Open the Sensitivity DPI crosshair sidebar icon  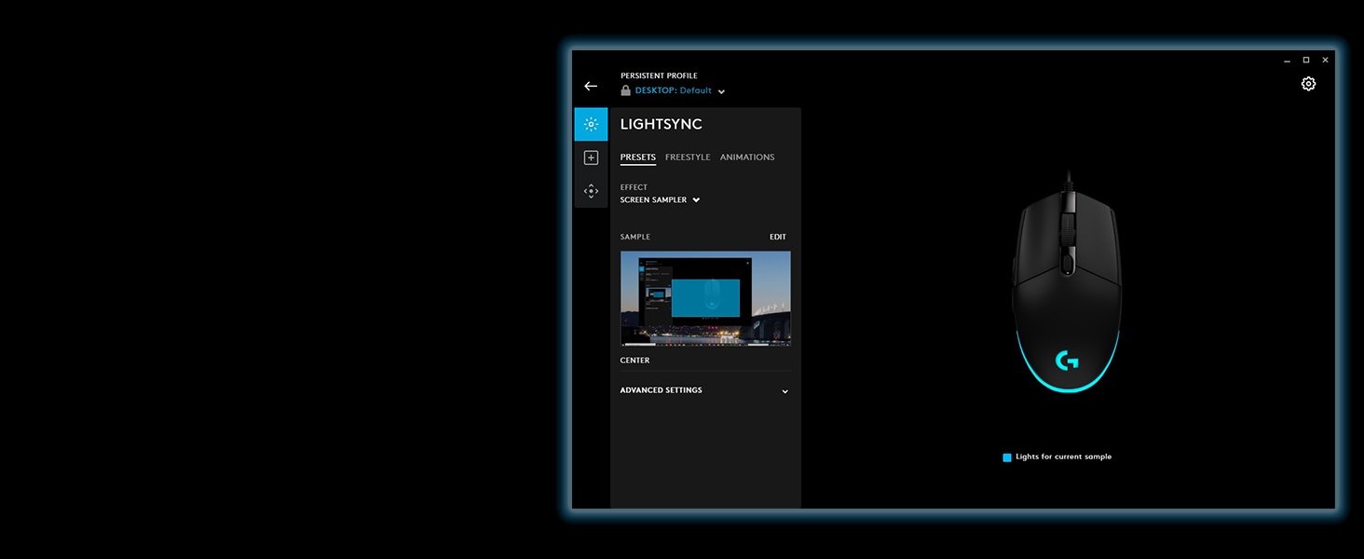tap(591, 191)
